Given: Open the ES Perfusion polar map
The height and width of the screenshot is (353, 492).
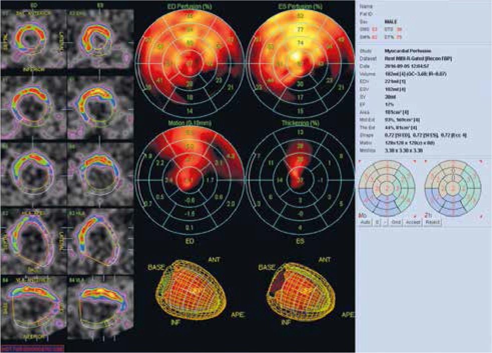Looking at the screenshot, I should point(300,60).
